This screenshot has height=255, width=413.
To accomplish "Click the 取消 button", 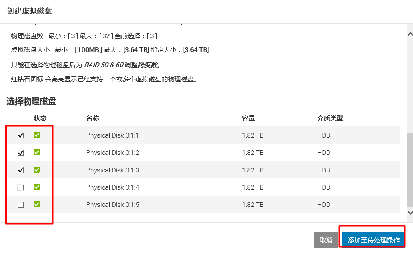I will [326, 239].
